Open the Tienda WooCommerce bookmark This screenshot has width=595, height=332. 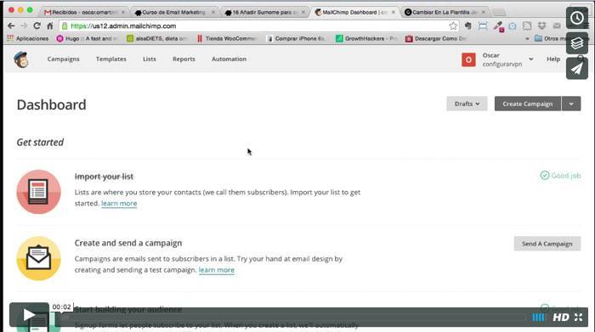pos(227,38)
